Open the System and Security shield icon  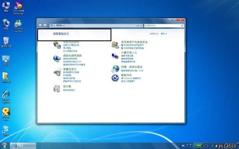(57, 45)
